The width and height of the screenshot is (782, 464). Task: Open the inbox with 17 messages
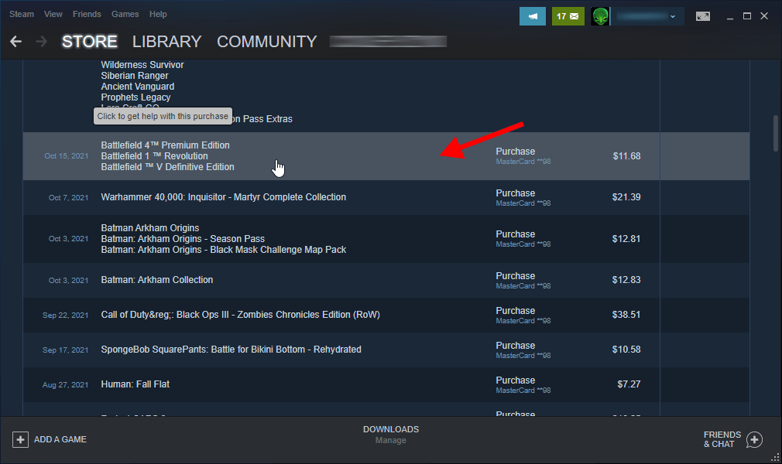point(568,16)
